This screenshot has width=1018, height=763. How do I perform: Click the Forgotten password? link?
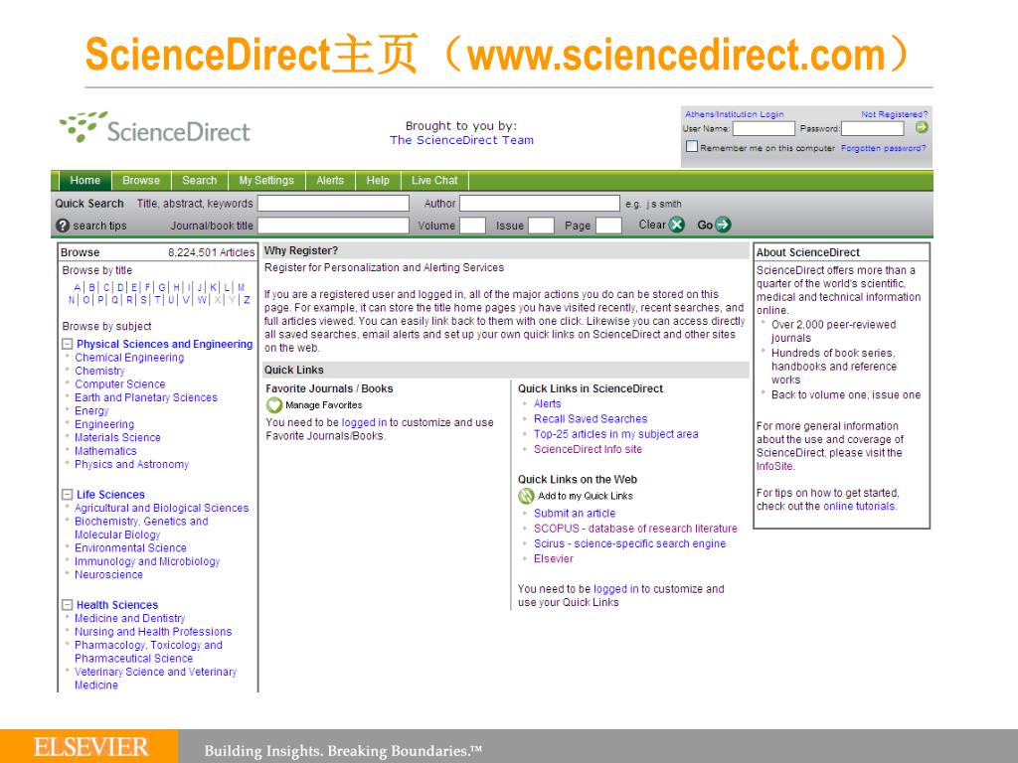[x=884, y=148]
